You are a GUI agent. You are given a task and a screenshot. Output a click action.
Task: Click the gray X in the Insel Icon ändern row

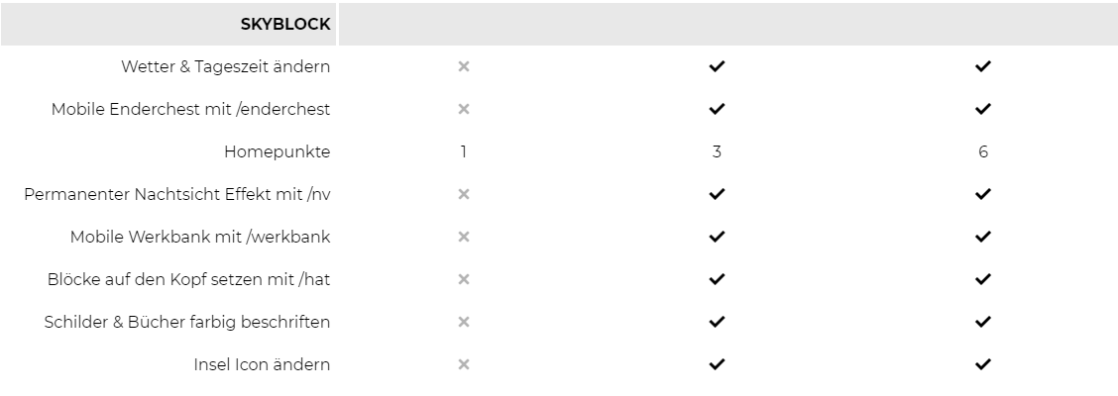click(x=464, y=364)
